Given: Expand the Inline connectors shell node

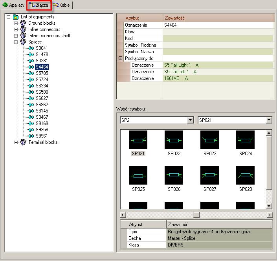Looking at the screenshot, I should click(16, 36).
